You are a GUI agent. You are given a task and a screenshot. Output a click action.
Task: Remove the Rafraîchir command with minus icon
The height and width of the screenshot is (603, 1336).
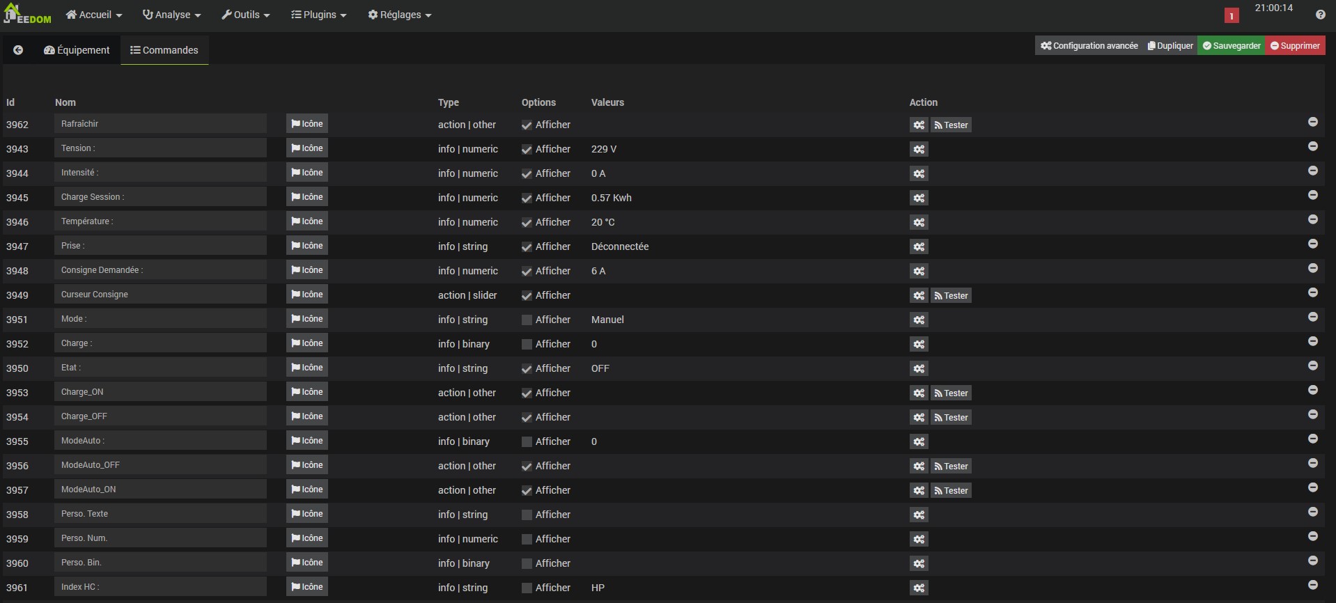[1312, 122]
